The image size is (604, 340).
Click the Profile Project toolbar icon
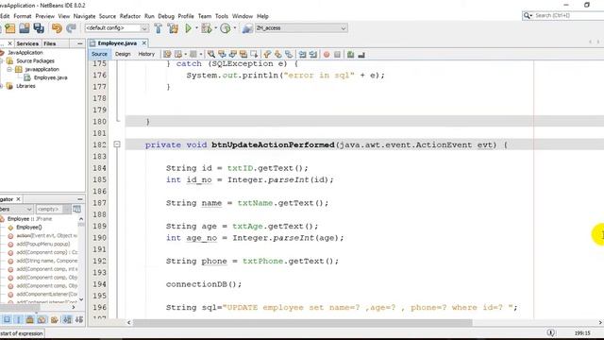click(226, 28)
